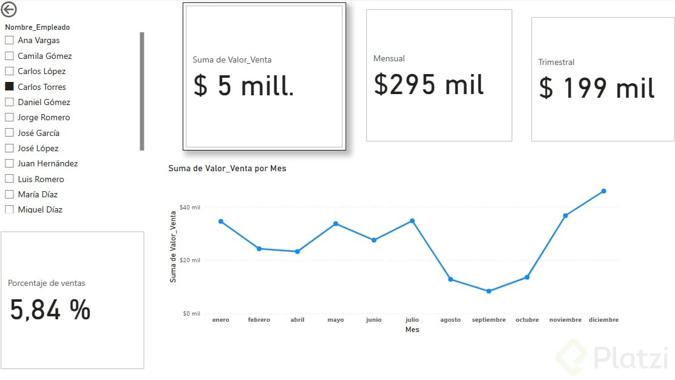Check the Juan Hernández checkbox
Screen dimensions: 675x380
pos(9,163)
